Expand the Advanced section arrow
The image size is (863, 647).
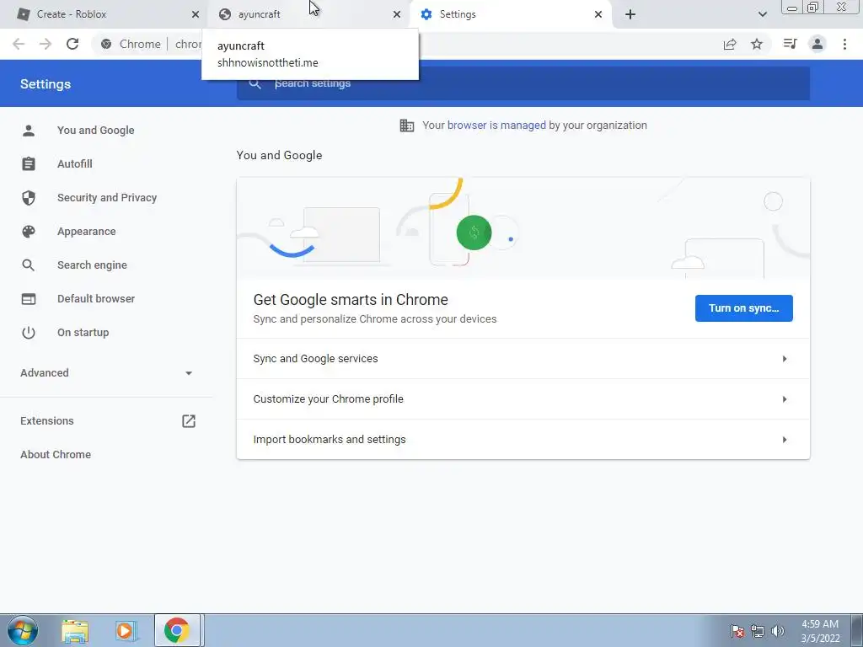point(189,373)
